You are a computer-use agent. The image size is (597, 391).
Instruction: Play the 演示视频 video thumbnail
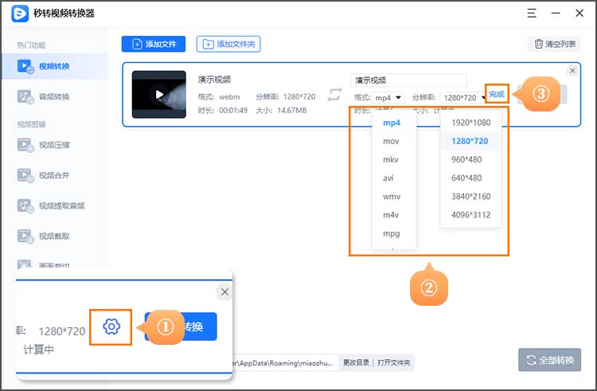point(159,95)
